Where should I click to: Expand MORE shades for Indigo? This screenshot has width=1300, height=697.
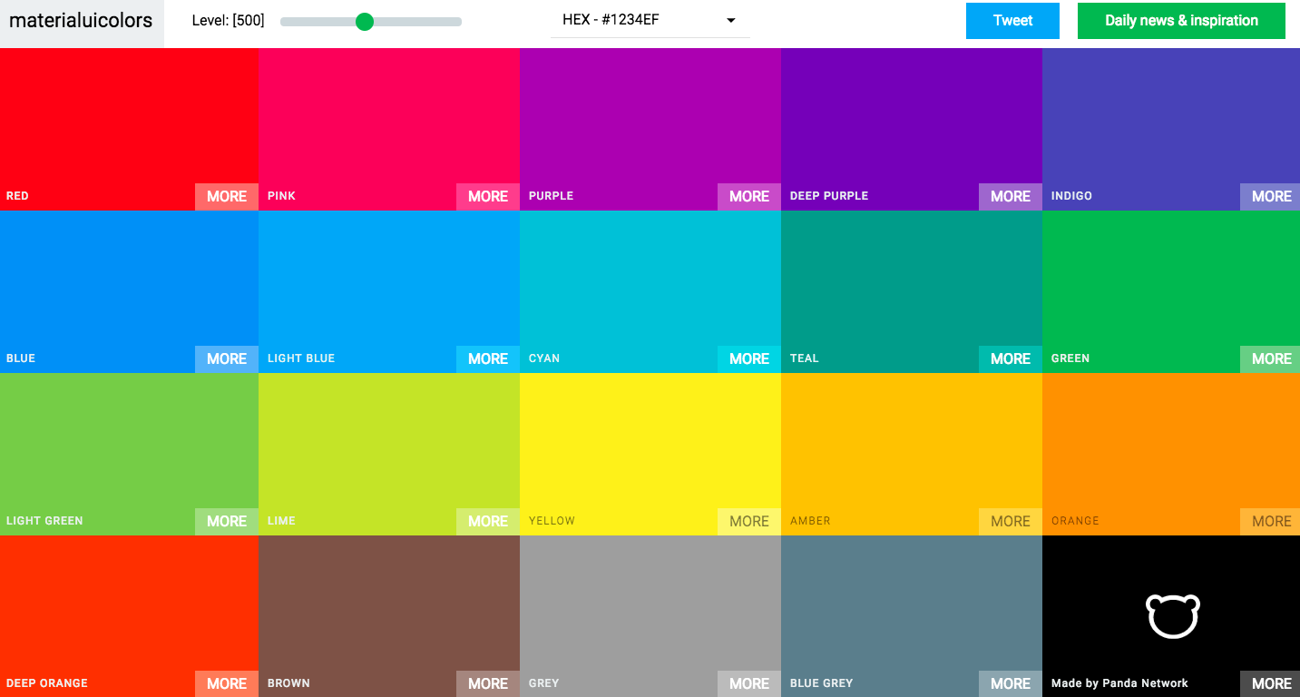1270,196
